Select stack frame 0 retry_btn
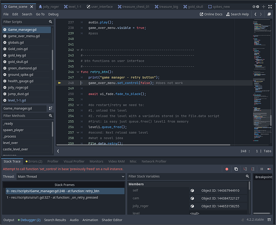 65,191
